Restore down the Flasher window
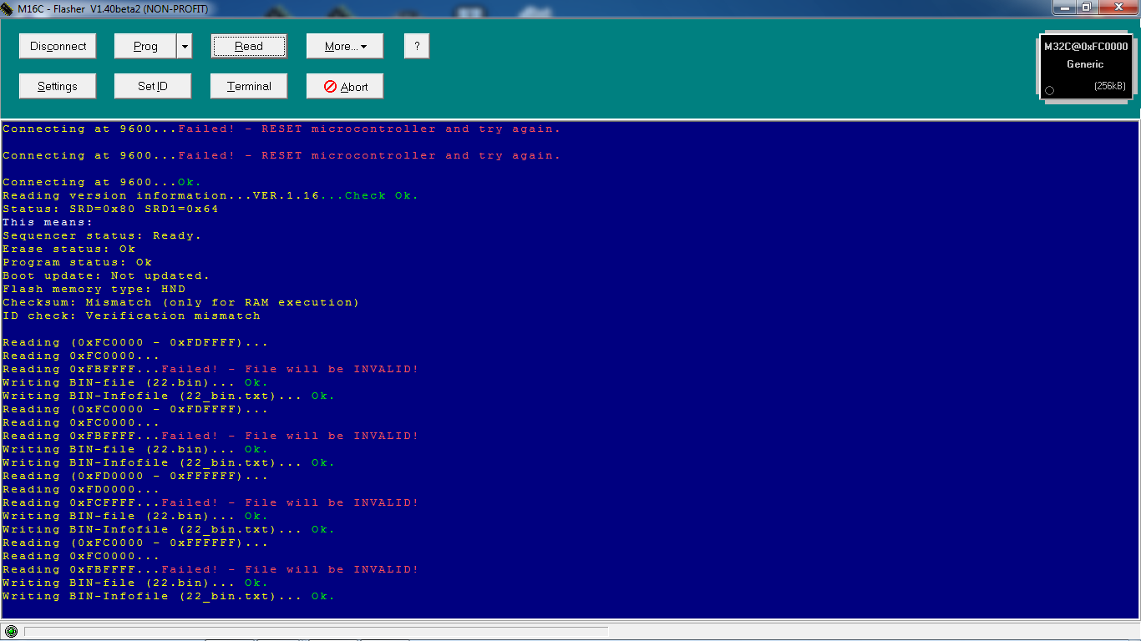The width and height of the screenshot is (1141, 641). click(1087, 8)
